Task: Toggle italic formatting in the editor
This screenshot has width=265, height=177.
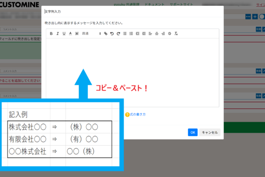Action: coord(57,34)
